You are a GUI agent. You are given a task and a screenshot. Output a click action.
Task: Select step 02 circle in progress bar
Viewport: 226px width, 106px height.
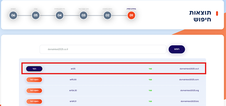(107, 15)
